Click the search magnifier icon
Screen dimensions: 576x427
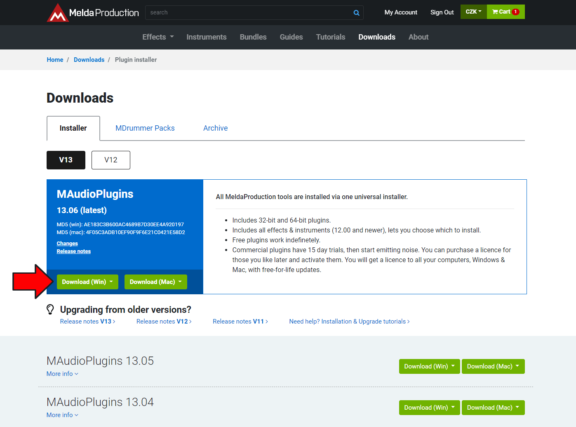356,13
